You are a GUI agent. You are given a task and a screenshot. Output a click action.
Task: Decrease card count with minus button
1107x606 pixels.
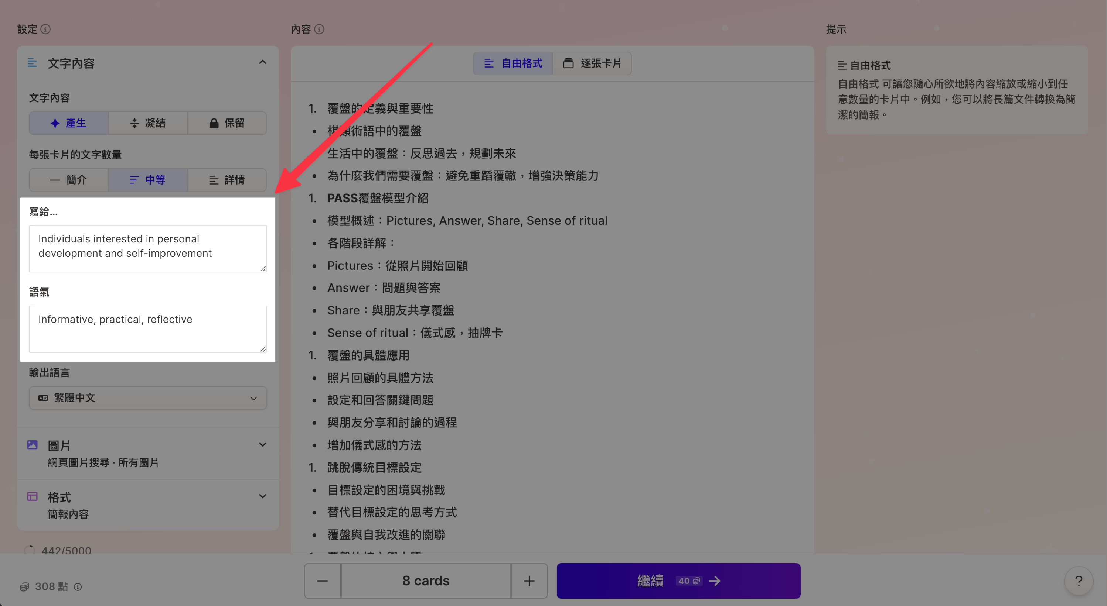tap(322, 581)
